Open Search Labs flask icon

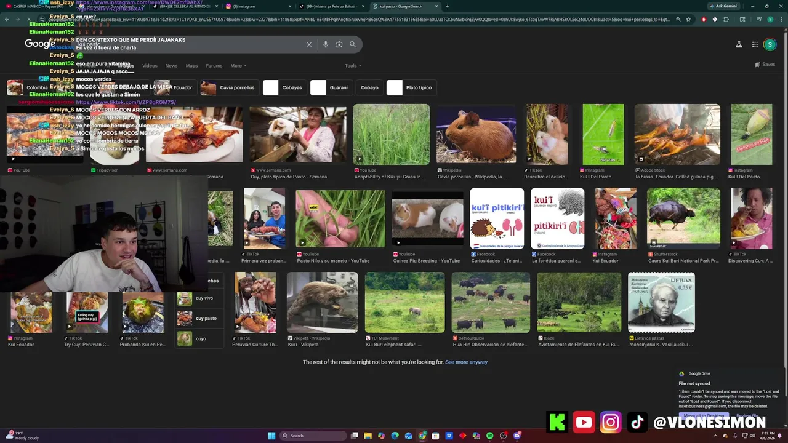coord(739,44)
